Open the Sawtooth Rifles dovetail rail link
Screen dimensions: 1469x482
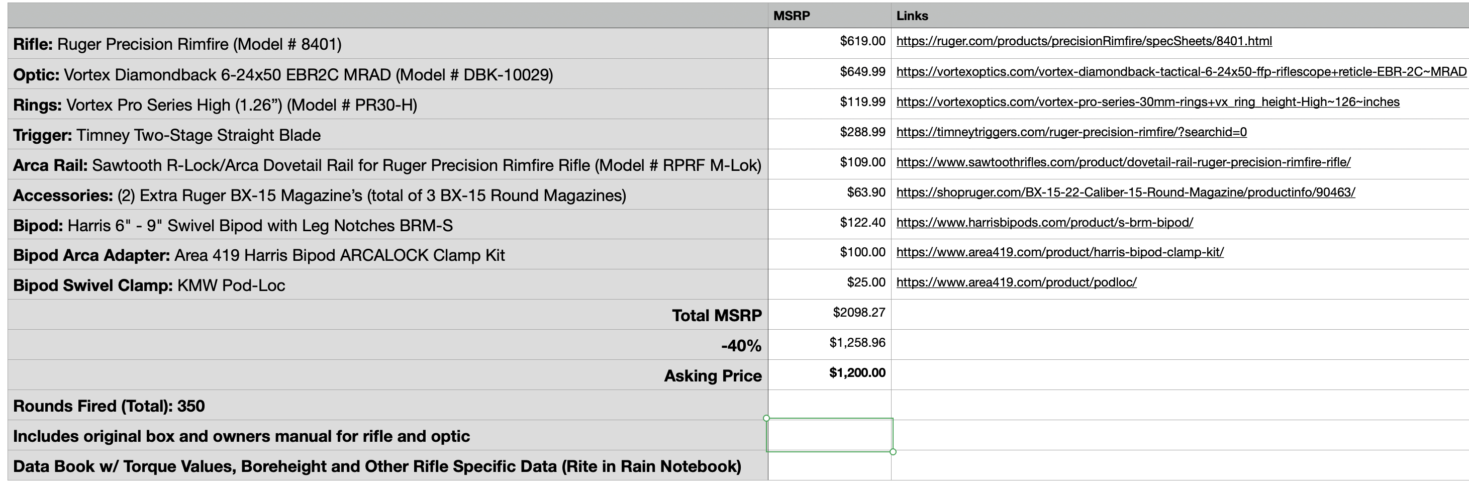tap(1123, 162)
